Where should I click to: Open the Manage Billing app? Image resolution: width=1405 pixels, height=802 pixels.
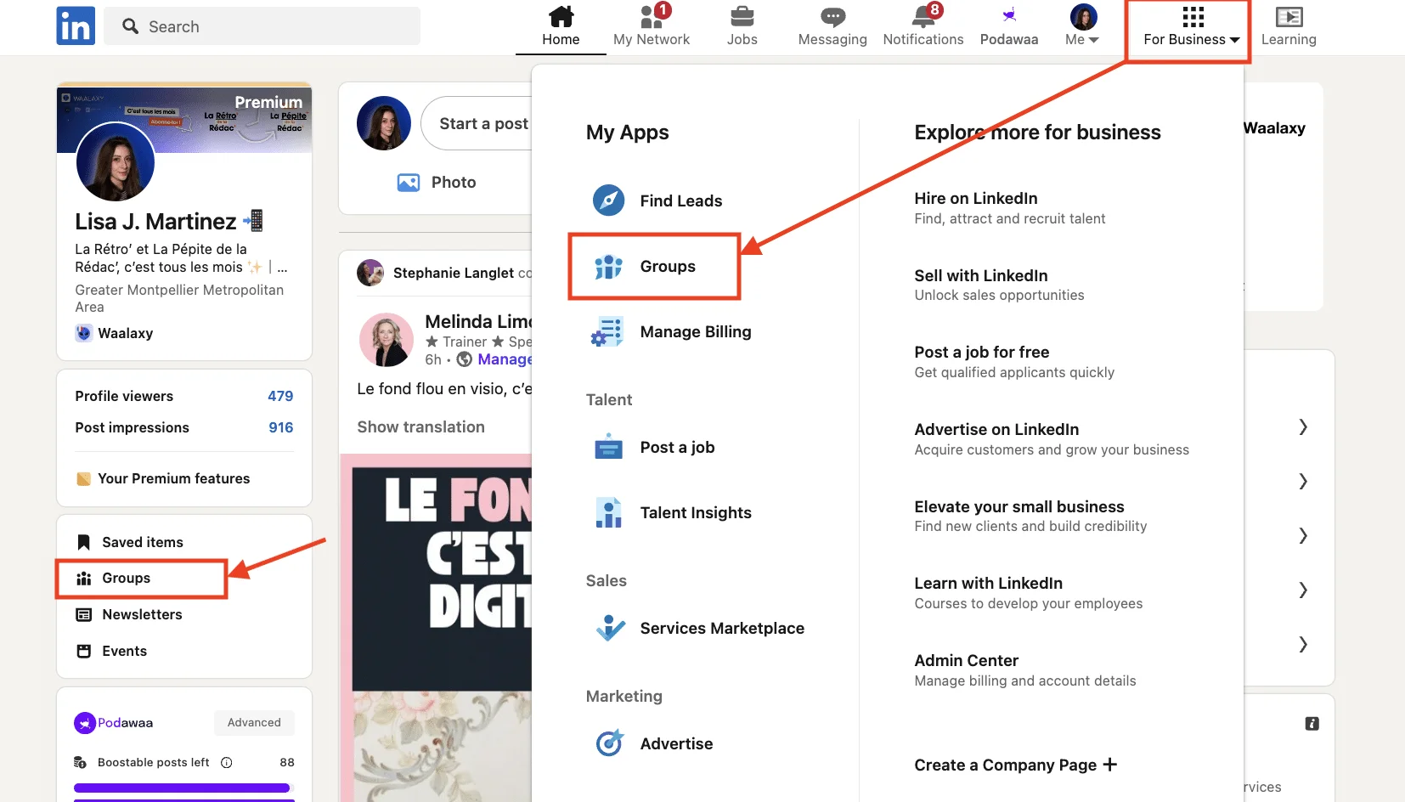click(x=671, y=332)
